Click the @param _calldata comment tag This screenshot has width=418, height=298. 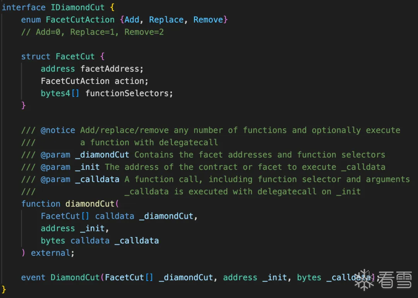tap(80, 179)
